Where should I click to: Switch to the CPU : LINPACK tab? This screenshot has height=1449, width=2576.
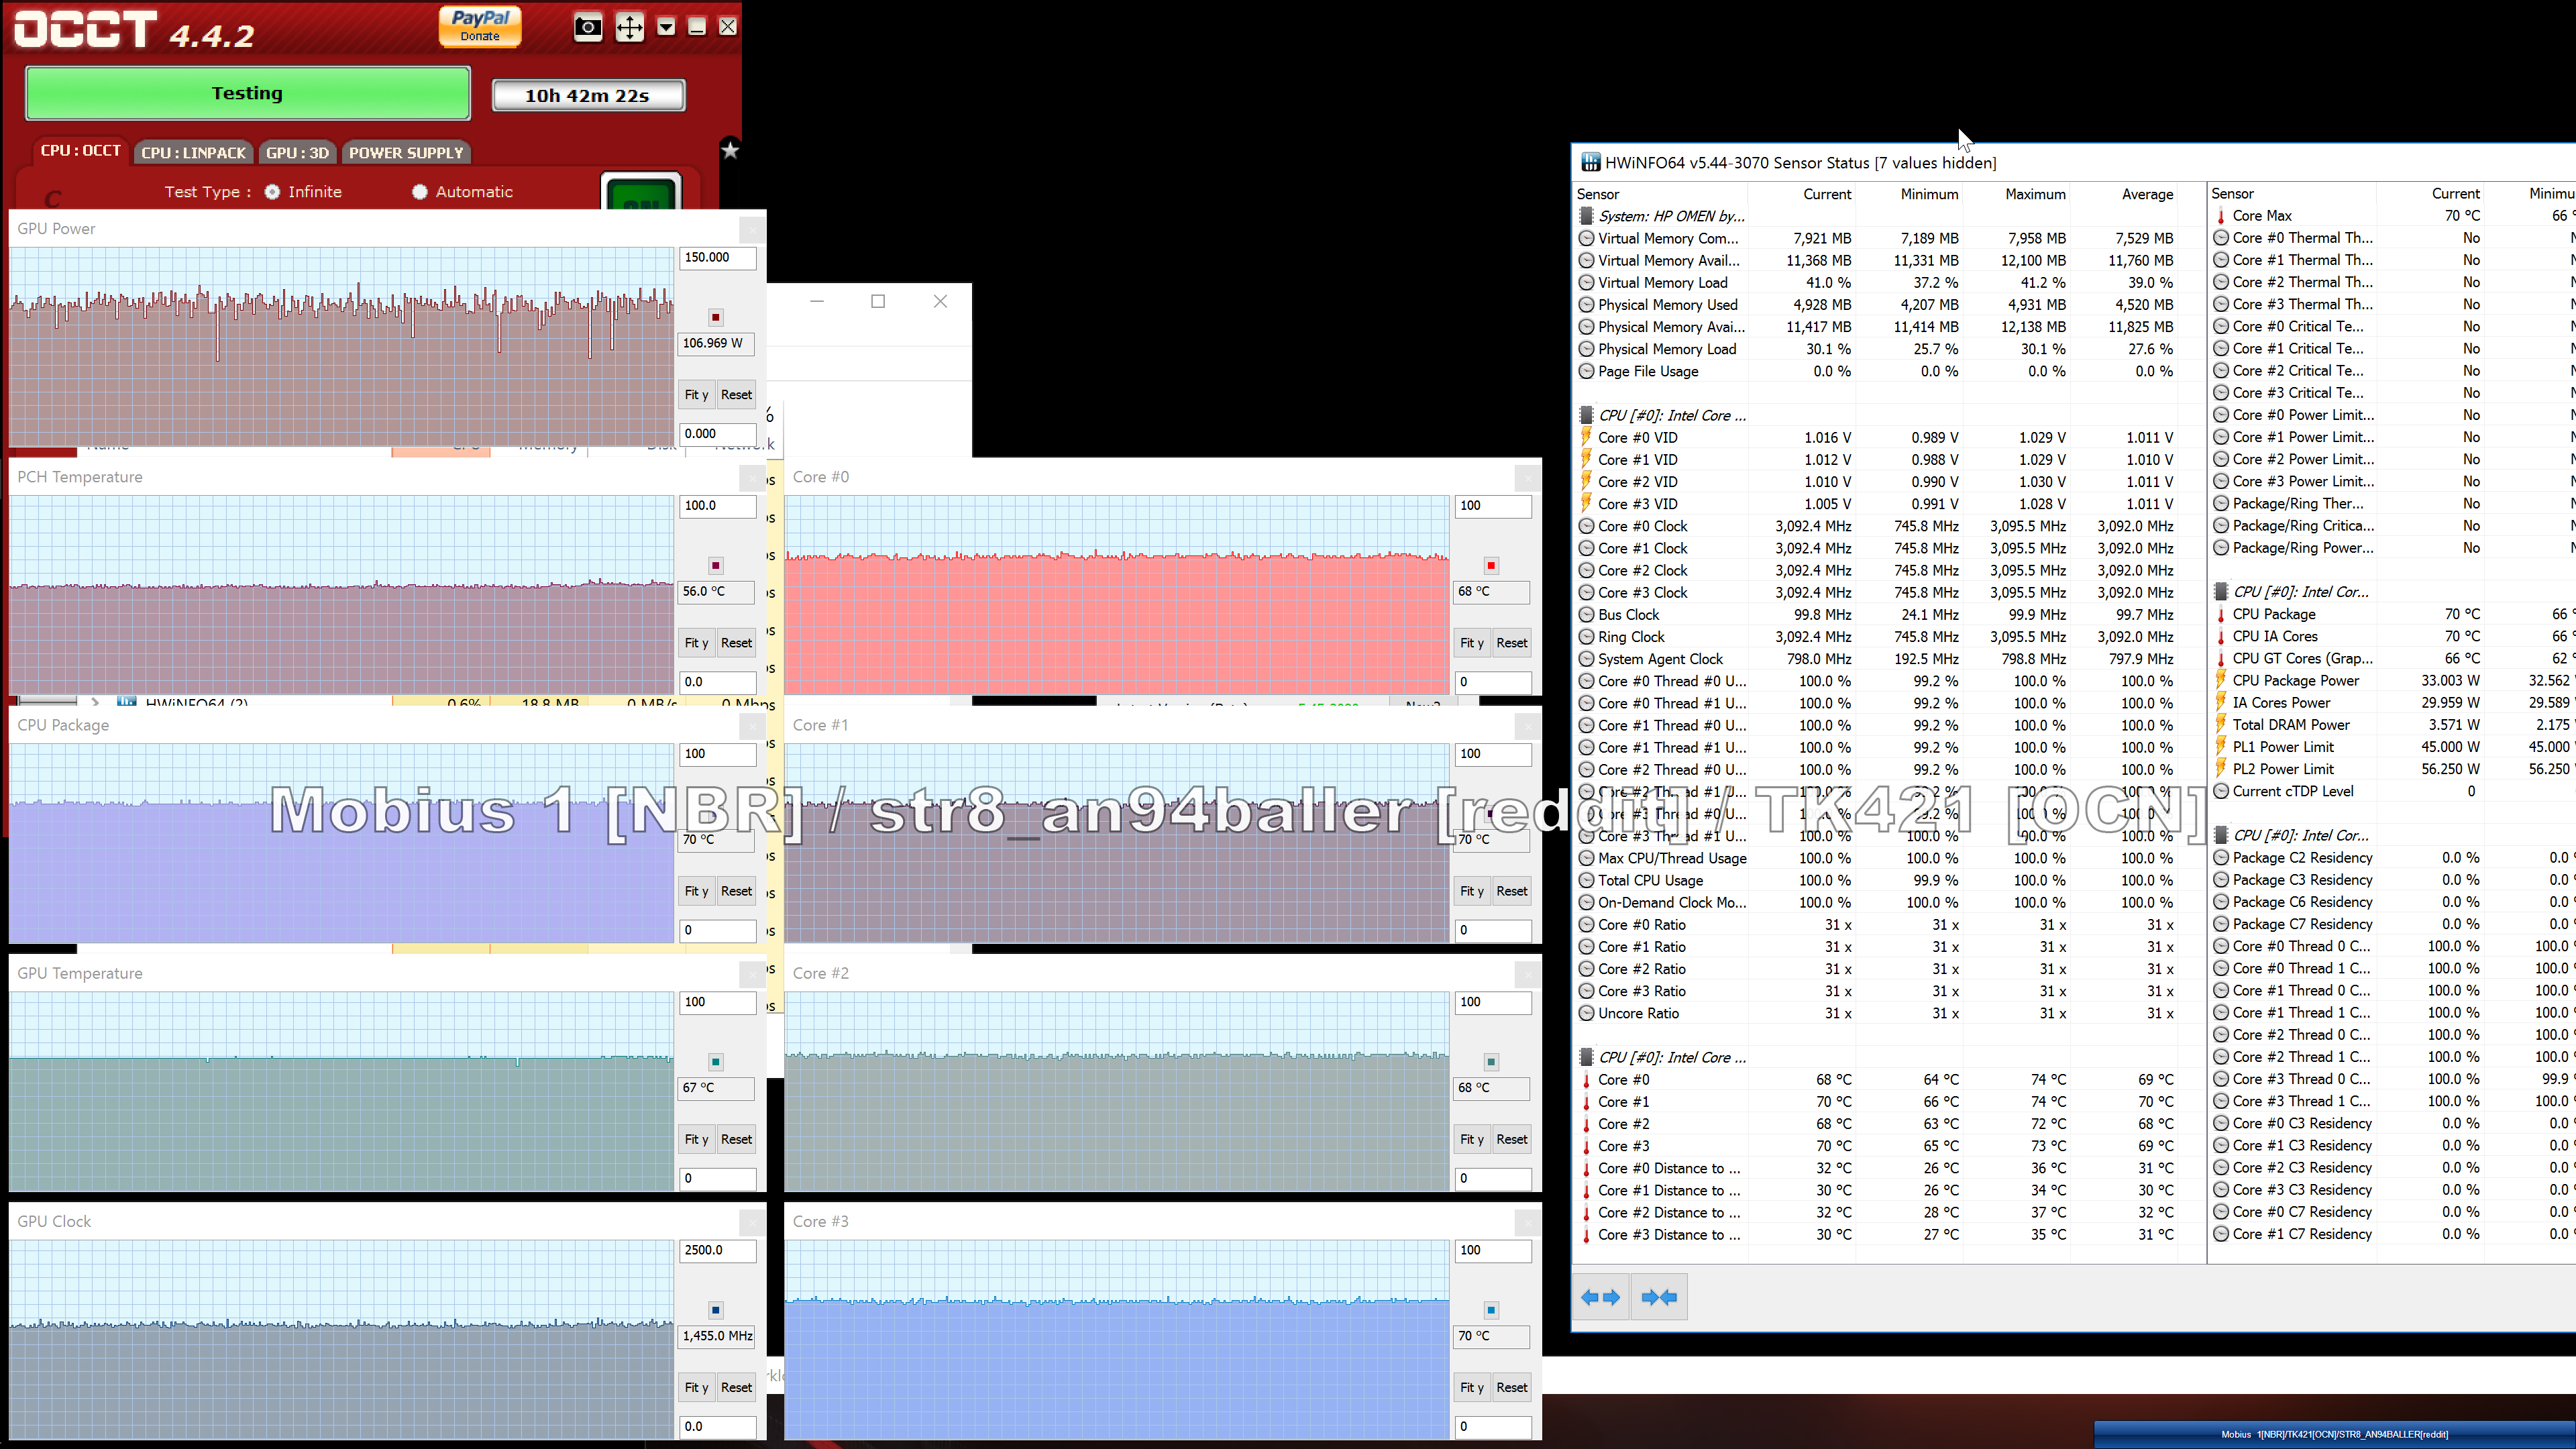[x=193, y=153]
